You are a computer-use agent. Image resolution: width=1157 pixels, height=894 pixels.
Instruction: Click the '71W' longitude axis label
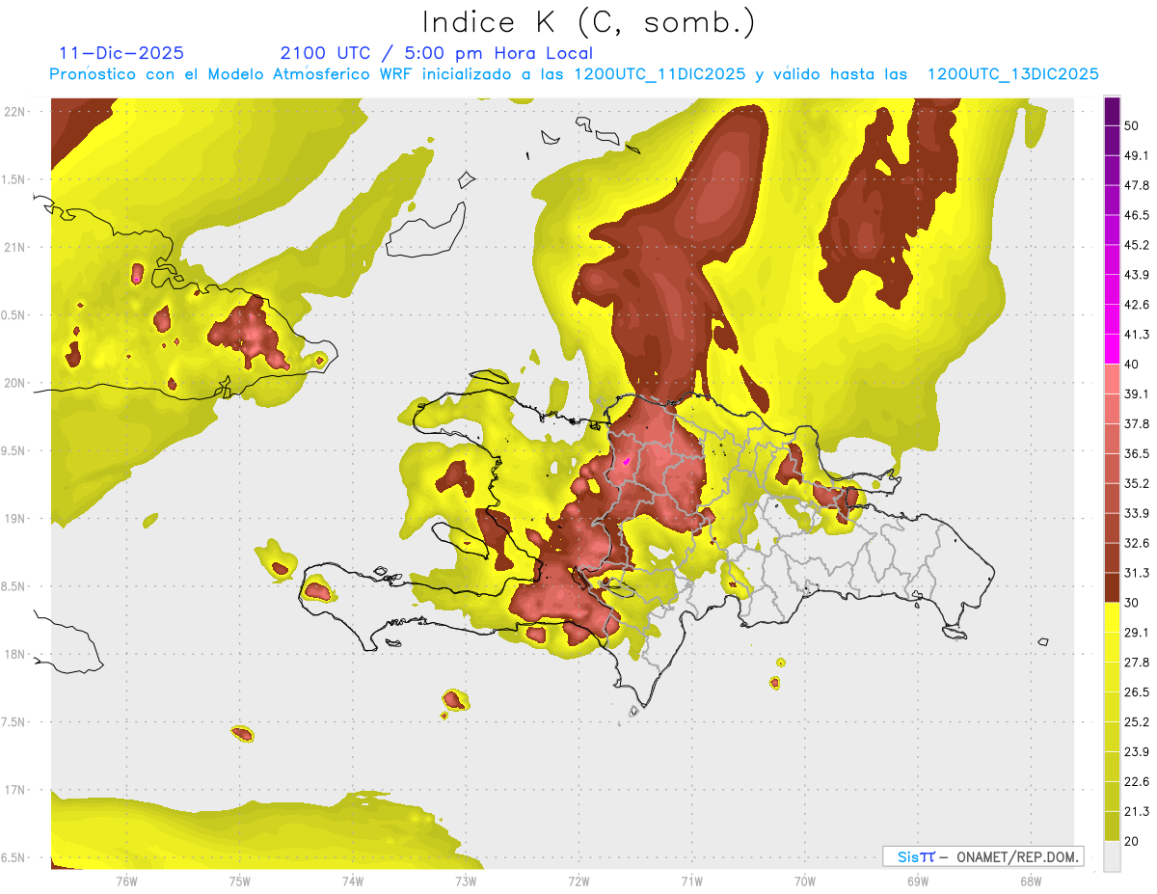(x=691, y=880)
